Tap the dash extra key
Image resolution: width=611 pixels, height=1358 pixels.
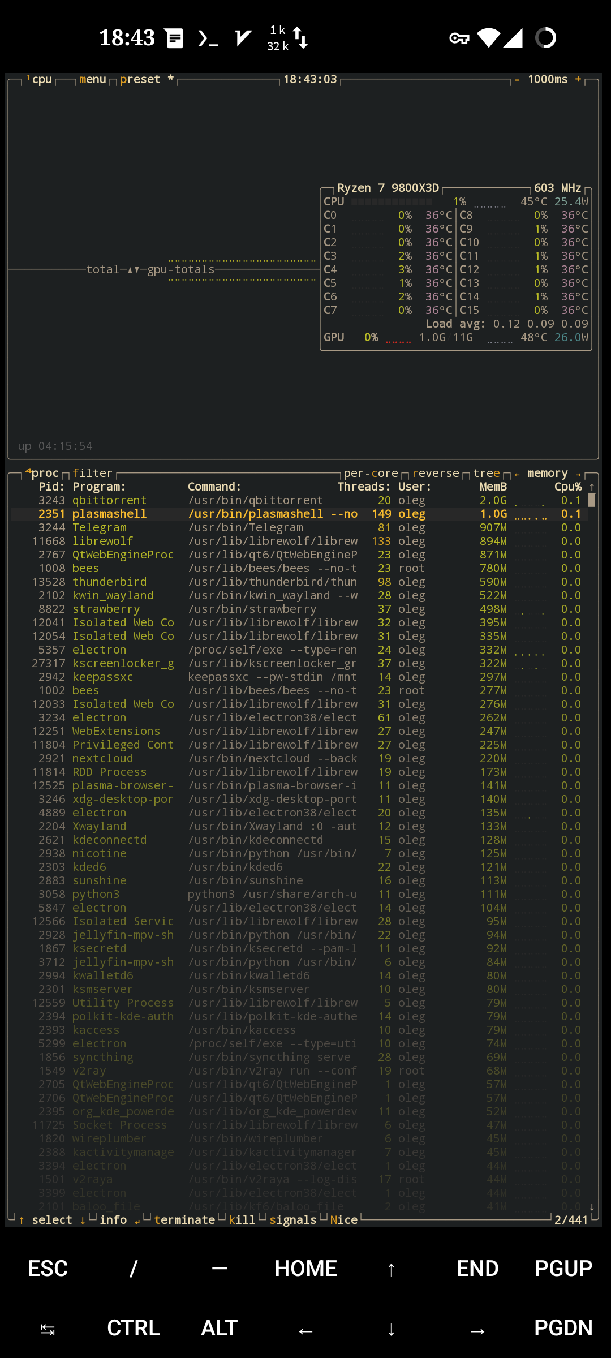click(220, 1269)
